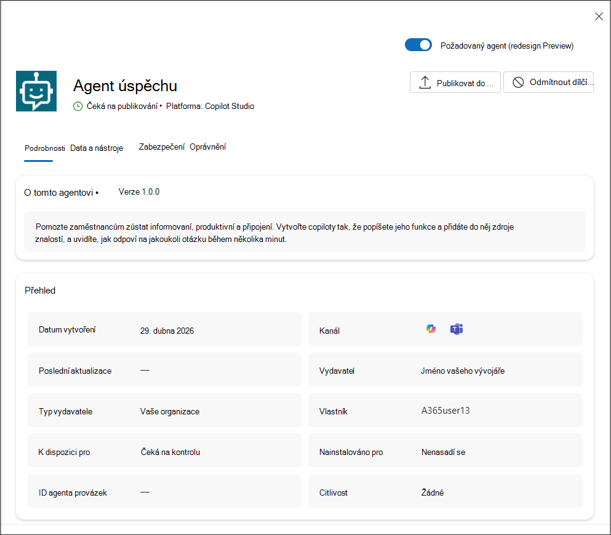Image resolution: width=611 pixels, height=535 pixels.
Task: Select the Agent úspěchu title text
Action: 125,86
